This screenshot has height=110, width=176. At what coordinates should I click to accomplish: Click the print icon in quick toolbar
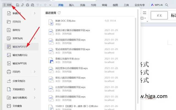[x=28, y=5]
